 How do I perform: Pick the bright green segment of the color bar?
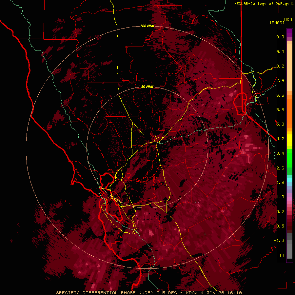point(289,159)
